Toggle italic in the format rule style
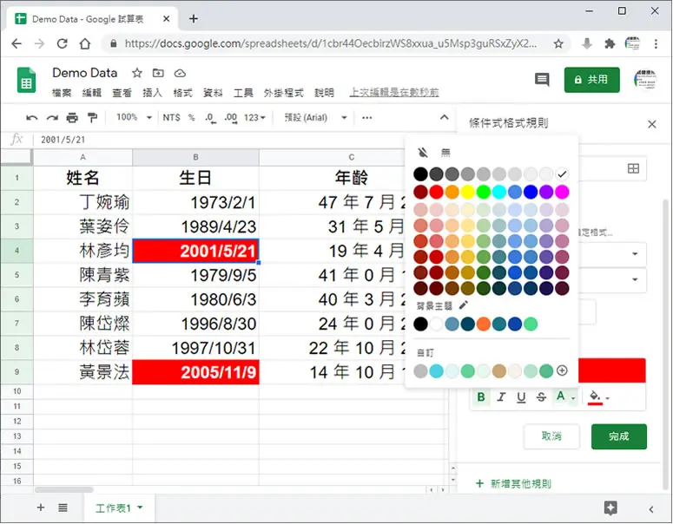673x524 pixels. coord(501,397)
